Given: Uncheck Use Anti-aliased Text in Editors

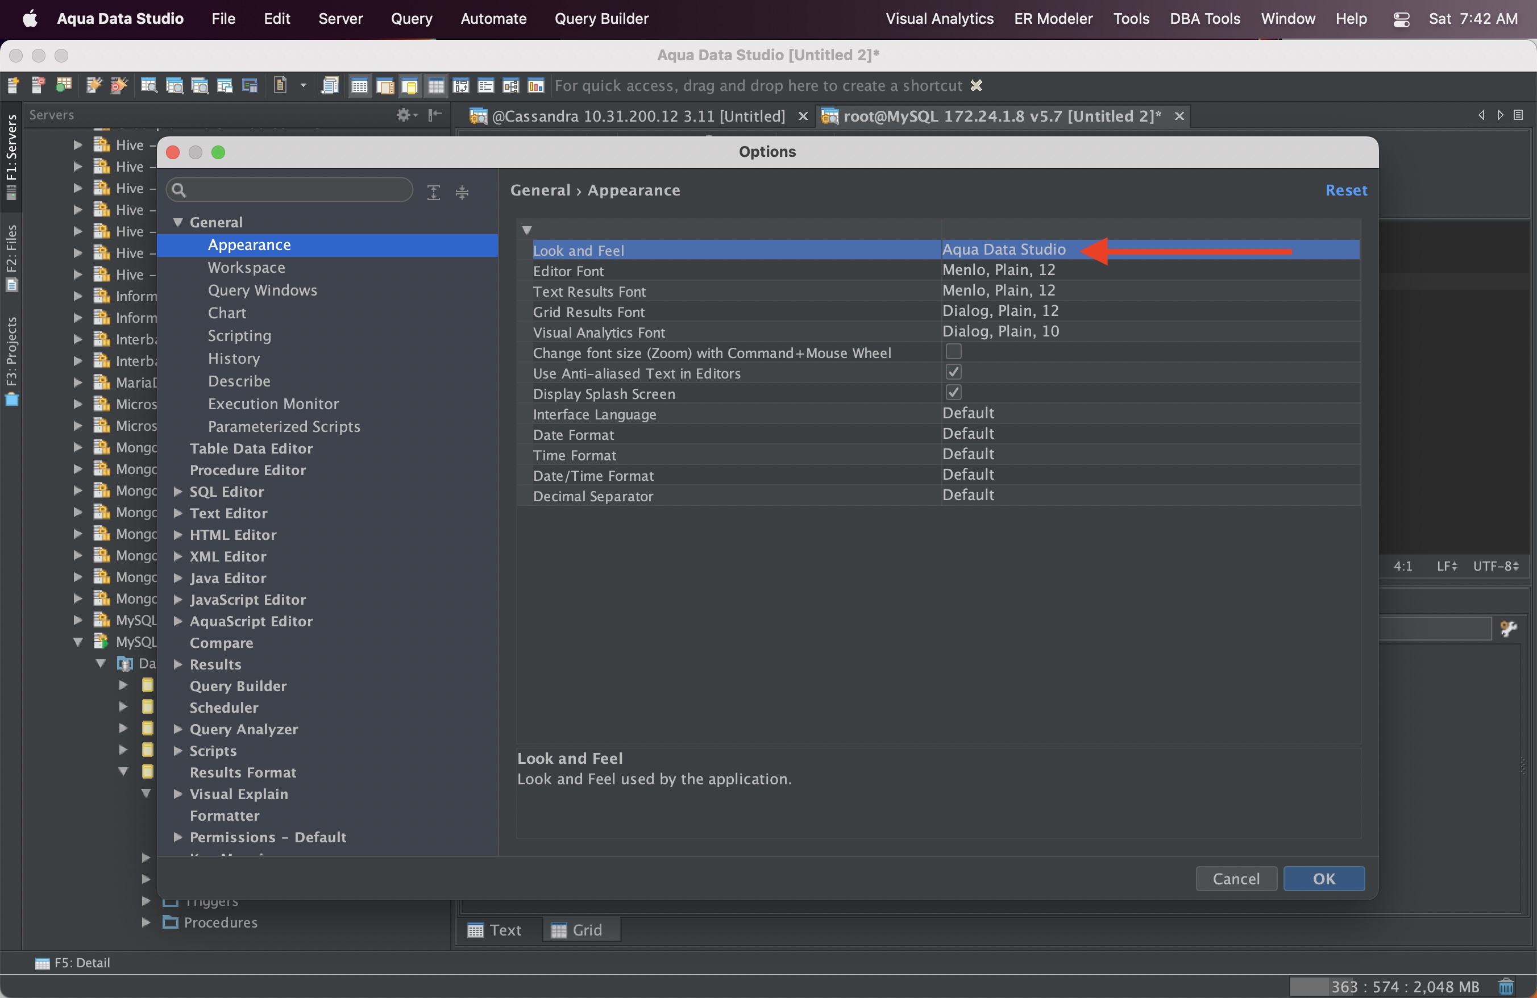Looking at the screenshot, I should pyautogui.click(x=953, y=372).
